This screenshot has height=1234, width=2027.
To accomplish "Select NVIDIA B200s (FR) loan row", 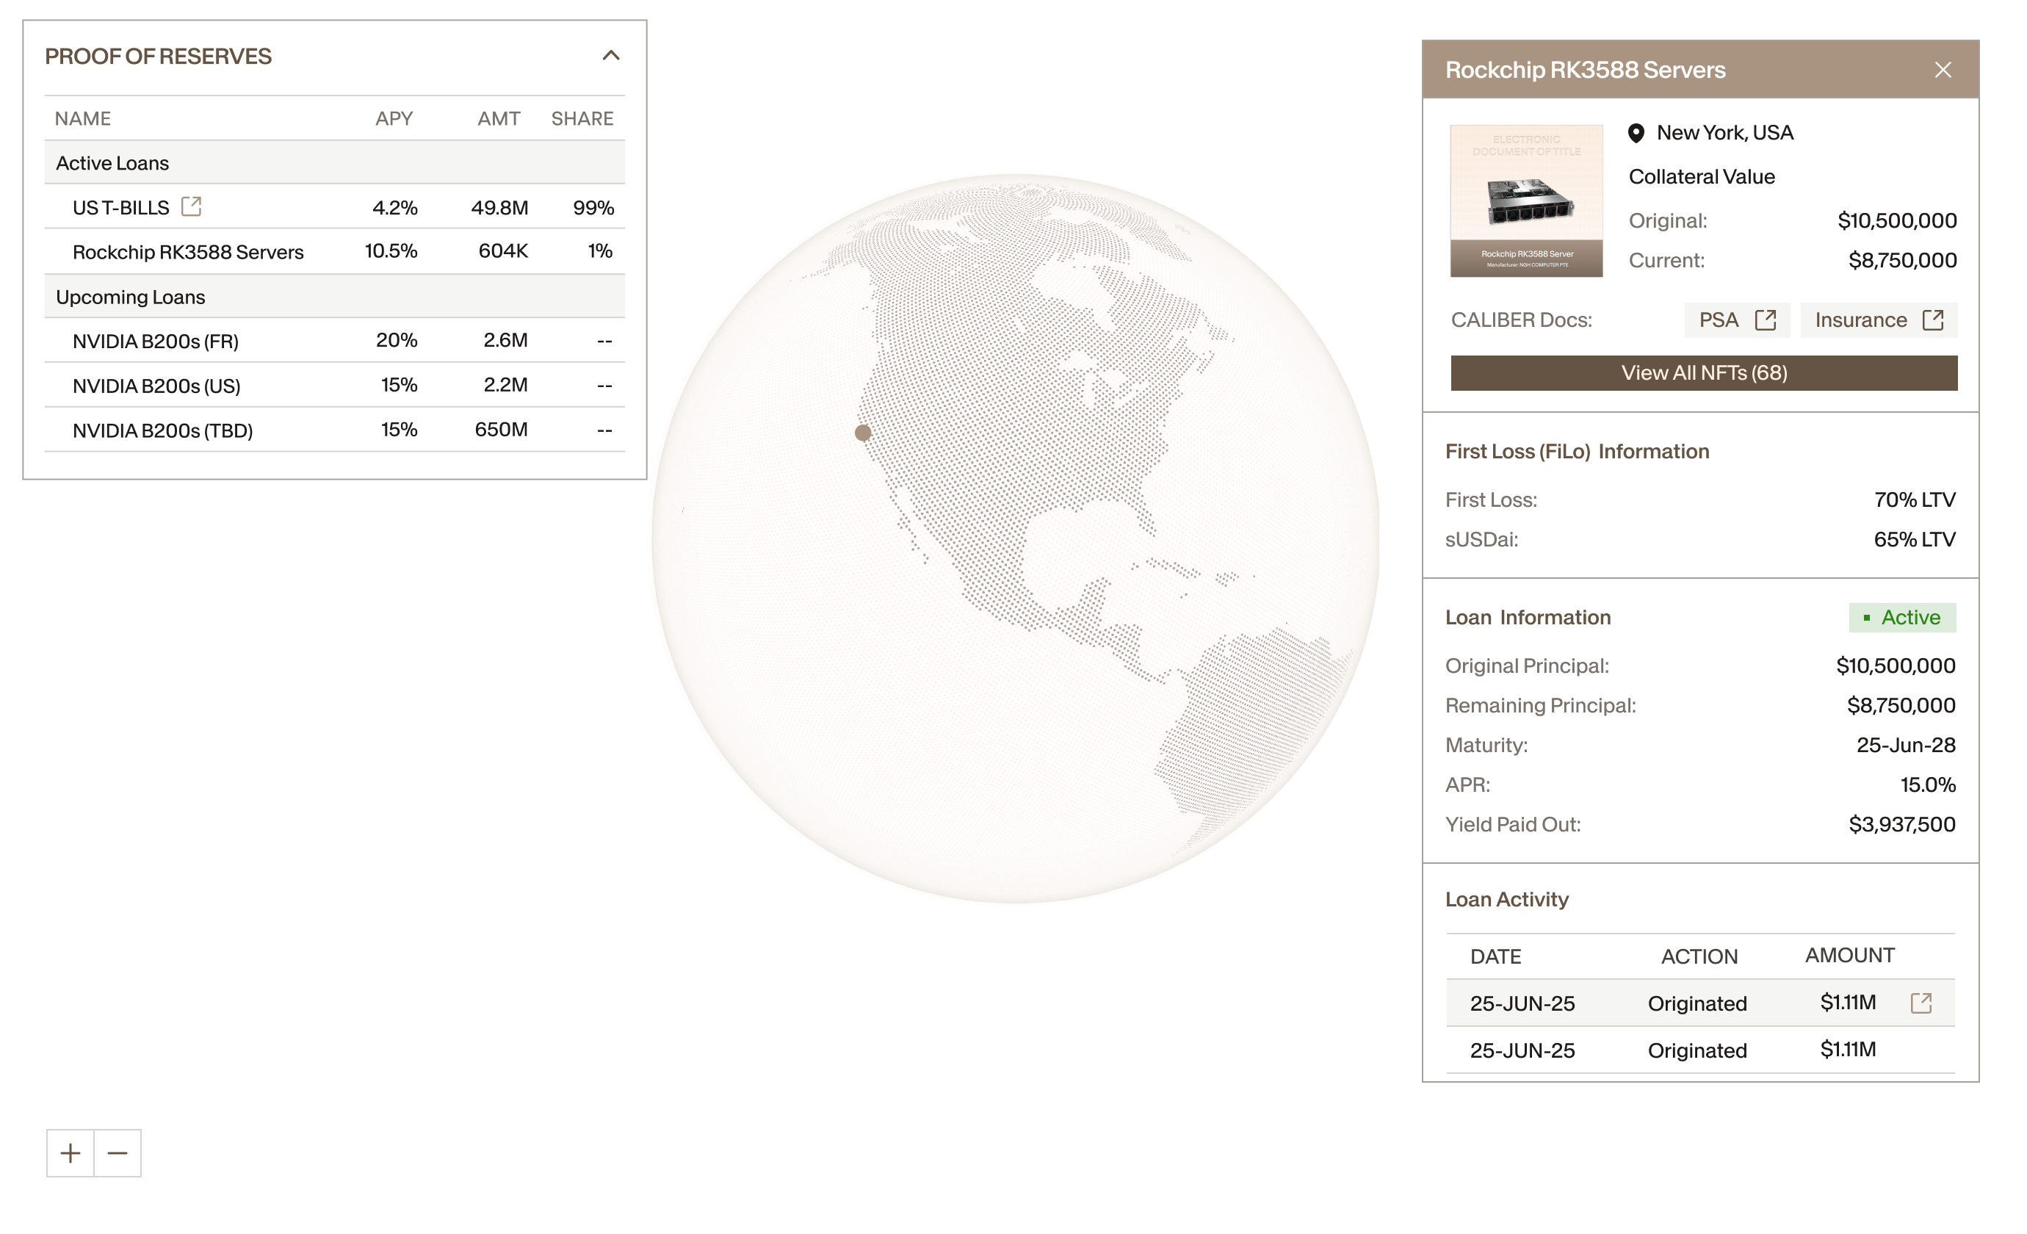I will point(334,342).
